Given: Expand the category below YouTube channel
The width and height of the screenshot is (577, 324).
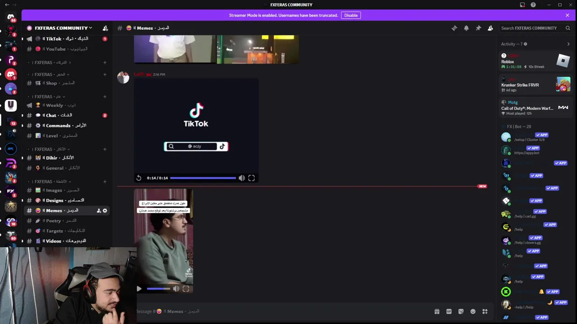Looking at the screenshot, I should (50, 63).
